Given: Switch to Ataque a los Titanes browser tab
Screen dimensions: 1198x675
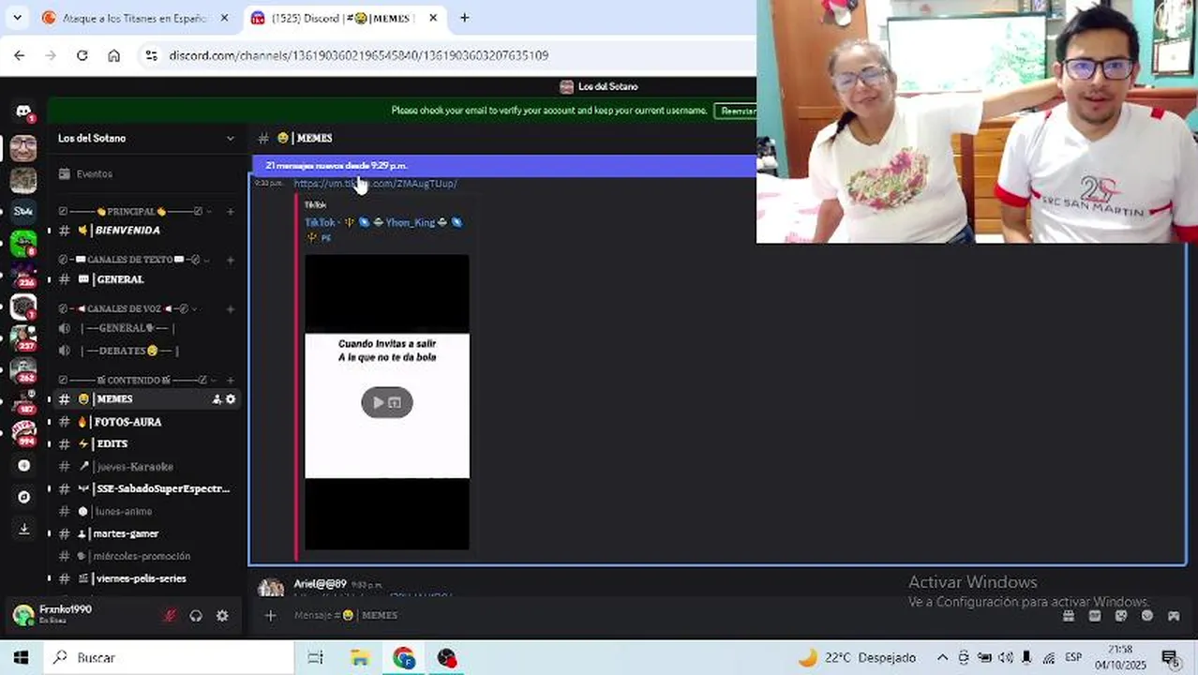Looking at the screenshot, I should point(137,18).
